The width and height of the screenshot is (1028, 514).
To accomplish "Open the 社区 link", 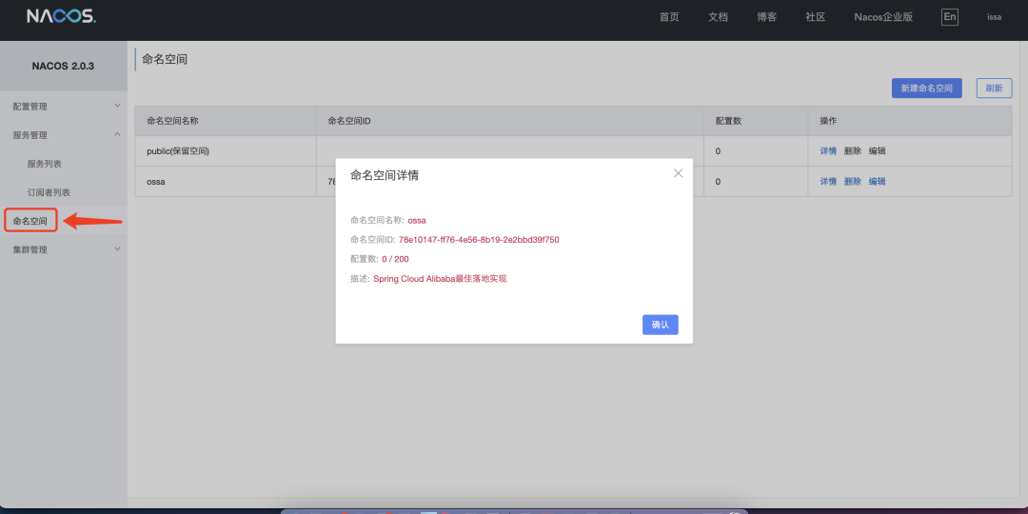I will 816,17.
